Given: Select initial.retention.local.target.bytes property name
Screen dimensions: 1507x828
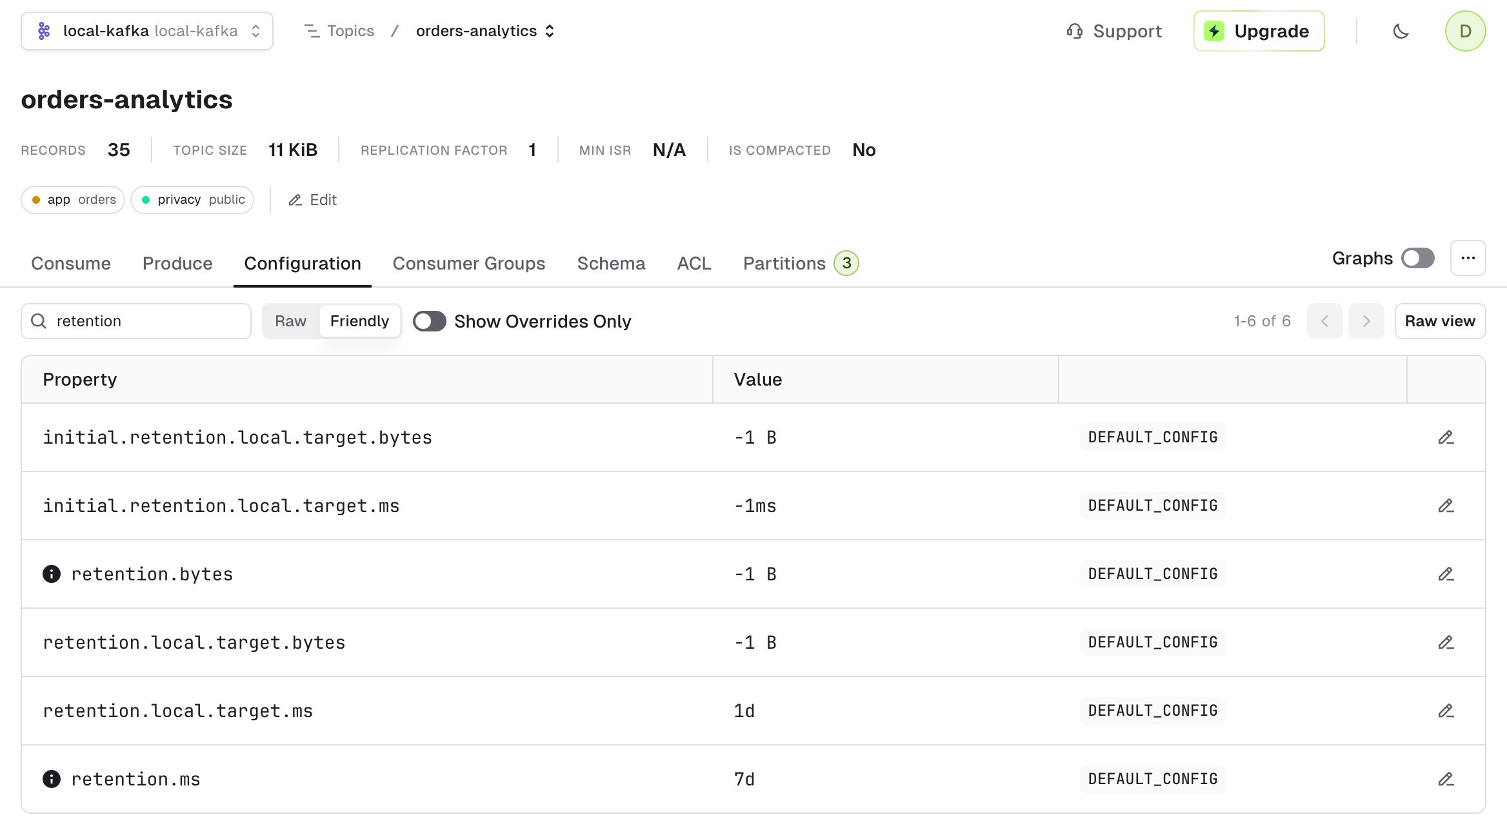Looking at the screenshot, I should (x=237, y=437).
